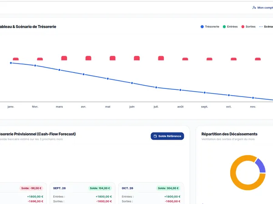Click the Mon compte user icon
The height and width of the screenshot is (204, 273).
pos(254,7)
